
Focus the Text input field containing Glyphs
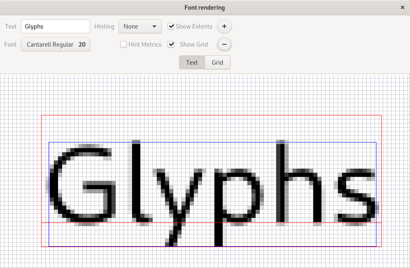pyautogui.click(x=56, y=26)
